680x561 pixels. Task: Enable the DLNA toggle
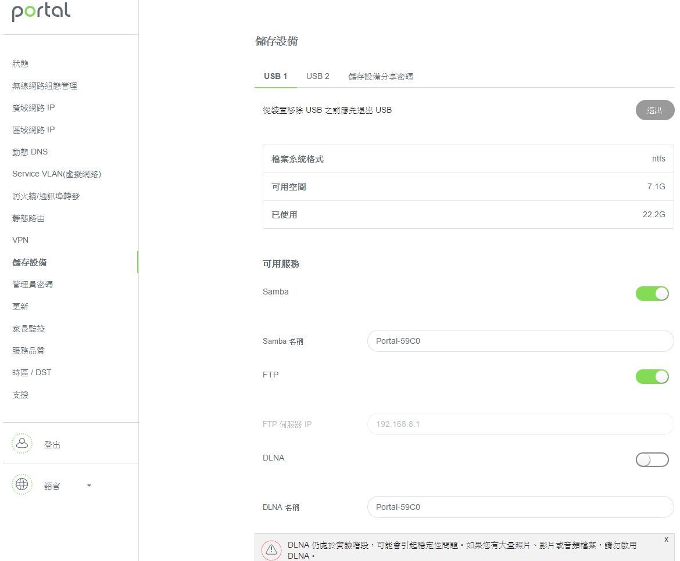652,459
